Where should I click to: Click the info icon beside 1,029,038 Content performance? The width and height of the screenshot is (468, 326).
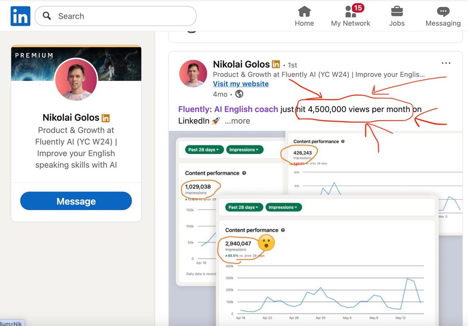[x=244, y=173]
